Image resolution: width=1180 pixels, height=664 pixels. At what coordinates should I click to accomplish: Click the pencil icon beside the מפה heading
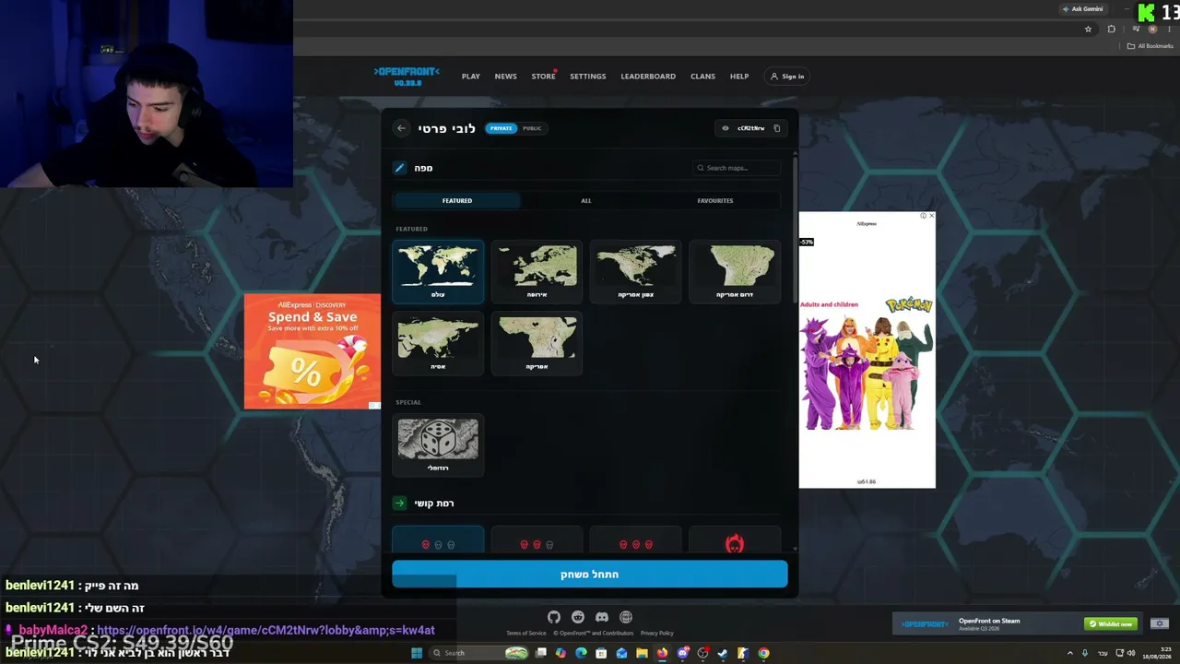(x=399, y=168)
